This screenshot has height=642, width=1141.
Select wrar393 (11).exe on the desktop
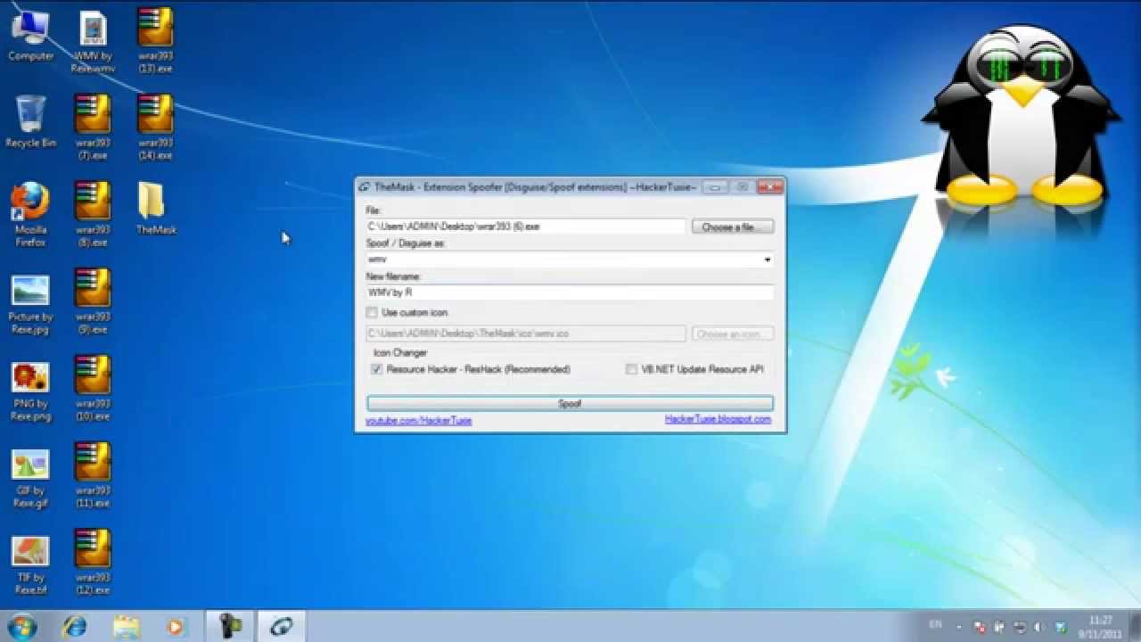(x=93, y=475)
